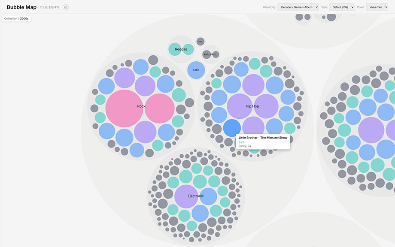
Task: Click the Electronic genre label
Action: coord(196,196)
